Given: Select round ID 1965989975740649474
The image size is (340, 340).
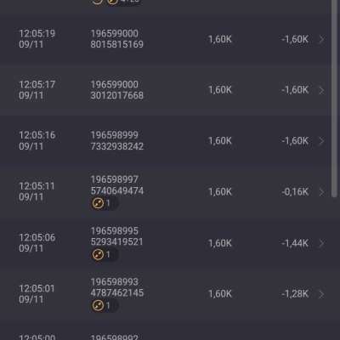Looking at the screenshot, I should (116, 185).
